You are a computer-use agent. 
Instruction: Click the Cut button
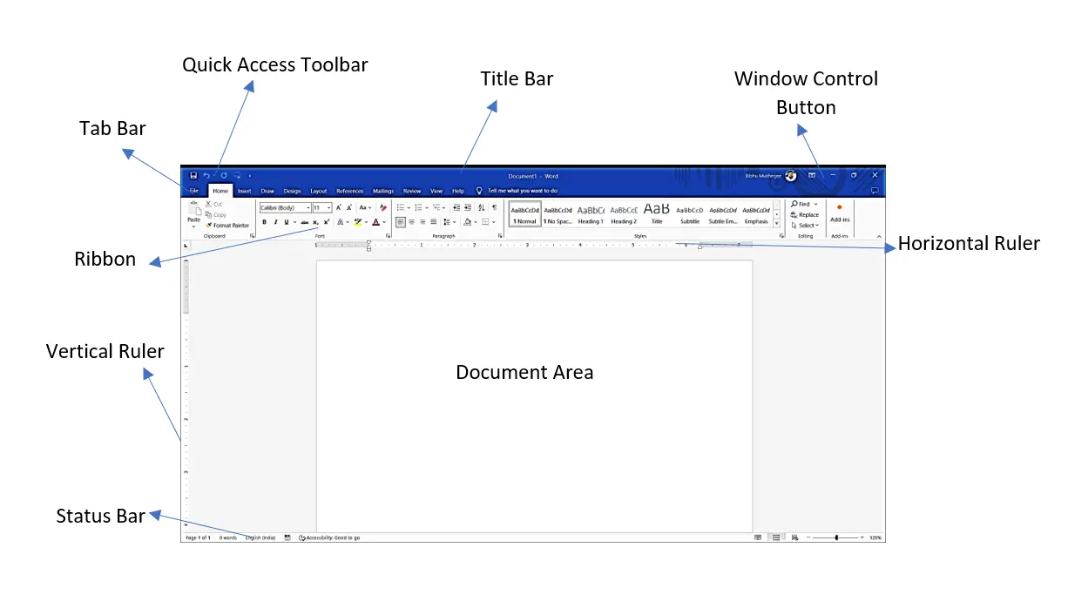point(213,205)
